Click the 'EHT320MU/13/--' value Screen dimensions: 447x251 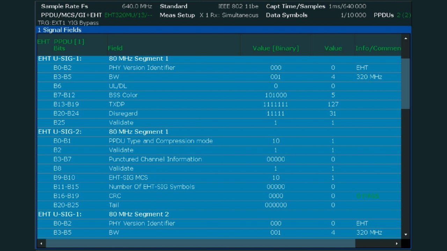click(128, 15)
